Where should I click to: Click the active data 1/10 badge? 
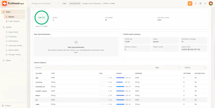coord(75,3)
